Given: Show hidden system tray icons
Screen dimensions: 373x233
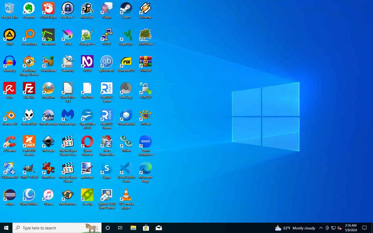Looking at the screenshot, I should pos(321,228).
